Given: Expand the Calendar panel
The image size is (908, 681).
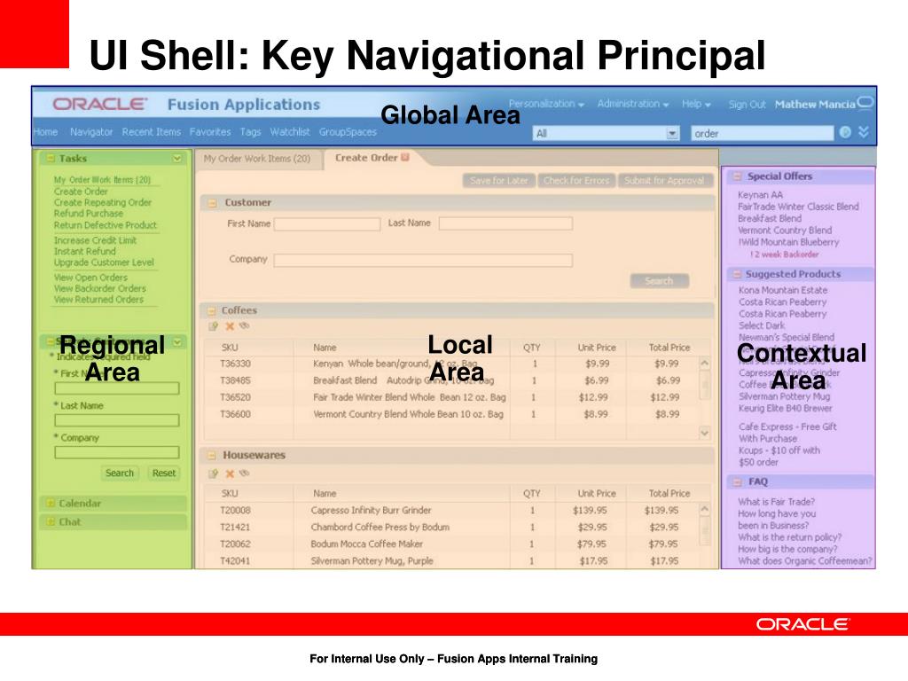Looking at the screenshot, I should tap(51, 504).
